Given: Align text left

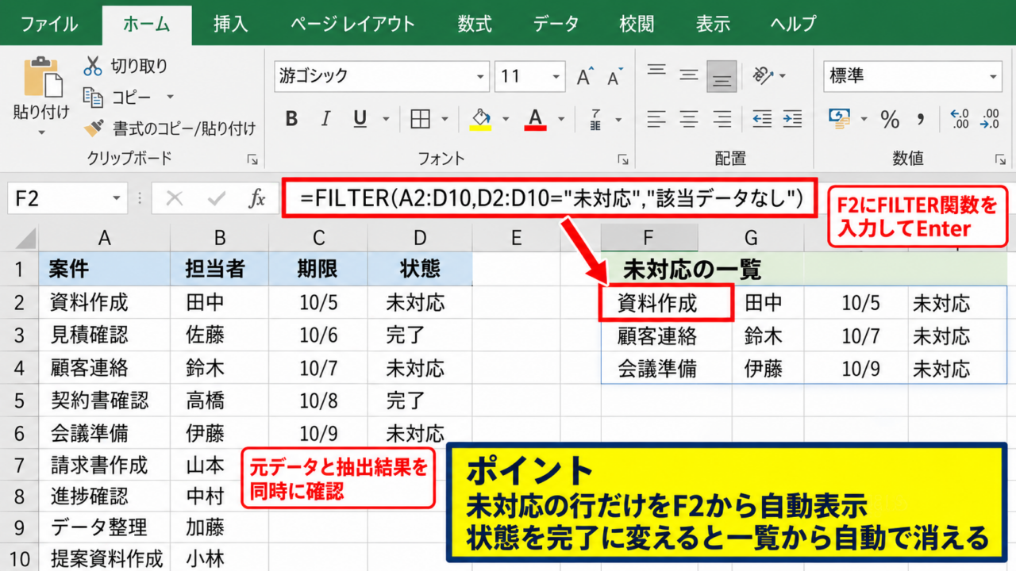Looking at the screenshot, I should pyautogui.click(x=656, y=119).
